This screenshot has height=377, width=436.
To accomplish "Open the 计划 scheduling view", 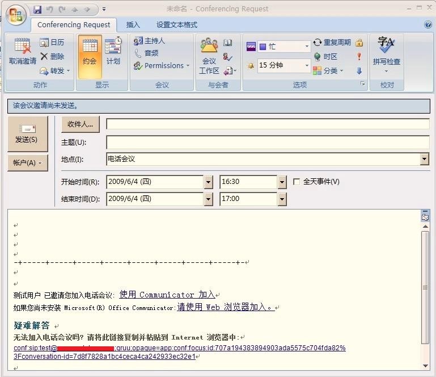I will pos(113,52).
